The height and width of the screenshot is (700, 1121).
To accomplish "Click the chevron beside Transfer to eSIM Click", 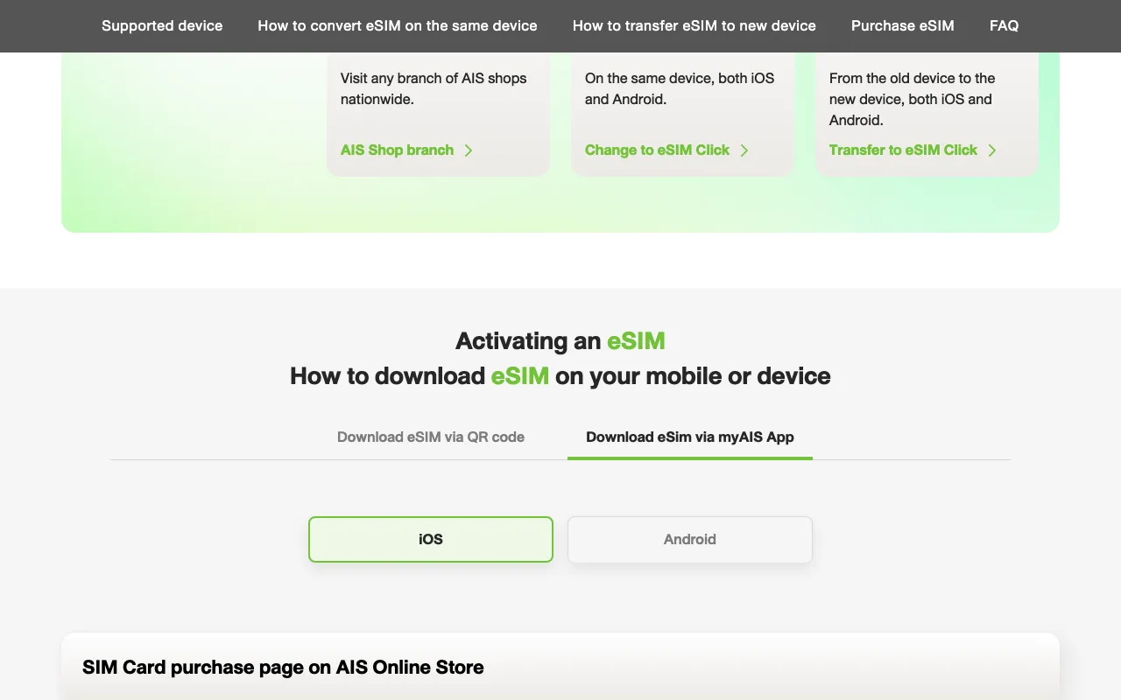I will point(992,150).
